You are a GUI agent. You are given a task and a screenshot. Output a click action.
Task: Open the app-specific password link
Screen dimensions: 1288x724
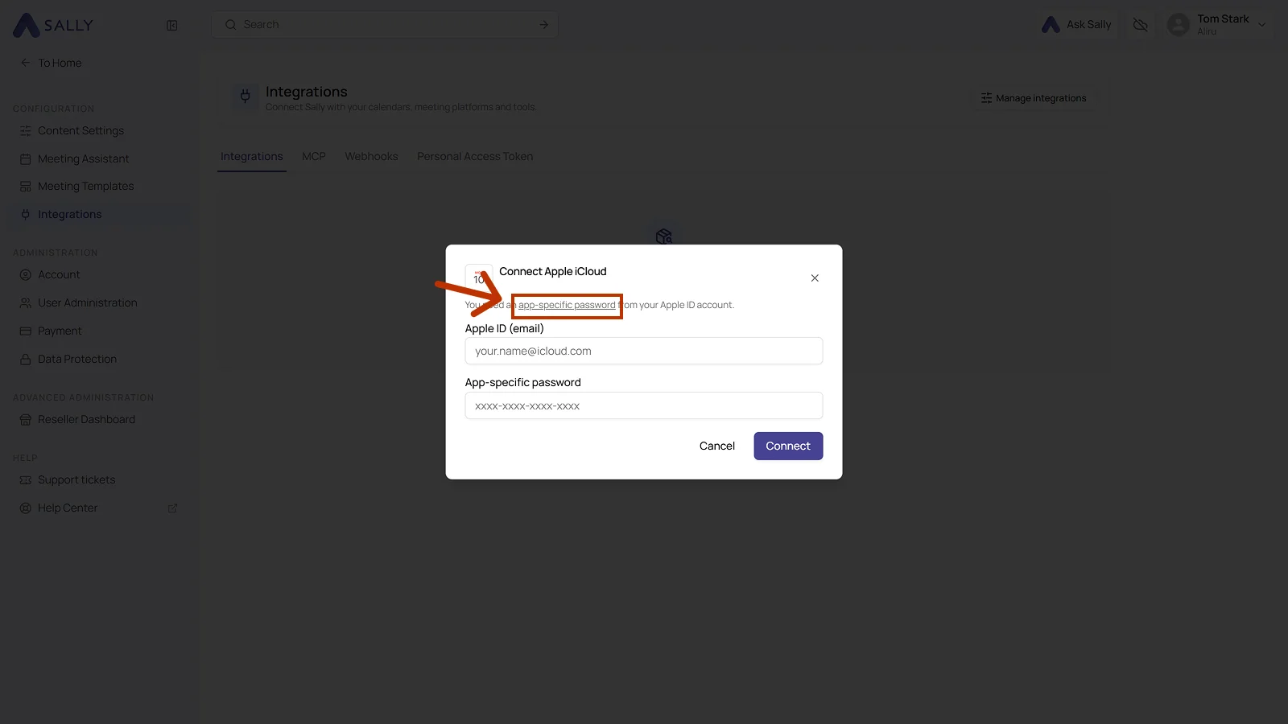(x=567, y=305)
